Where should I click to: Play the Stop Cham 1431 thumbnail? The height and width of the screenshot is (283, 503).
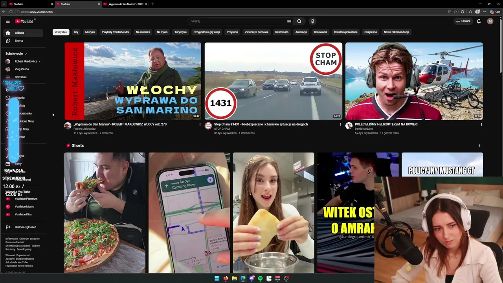[x=274, y=81]
